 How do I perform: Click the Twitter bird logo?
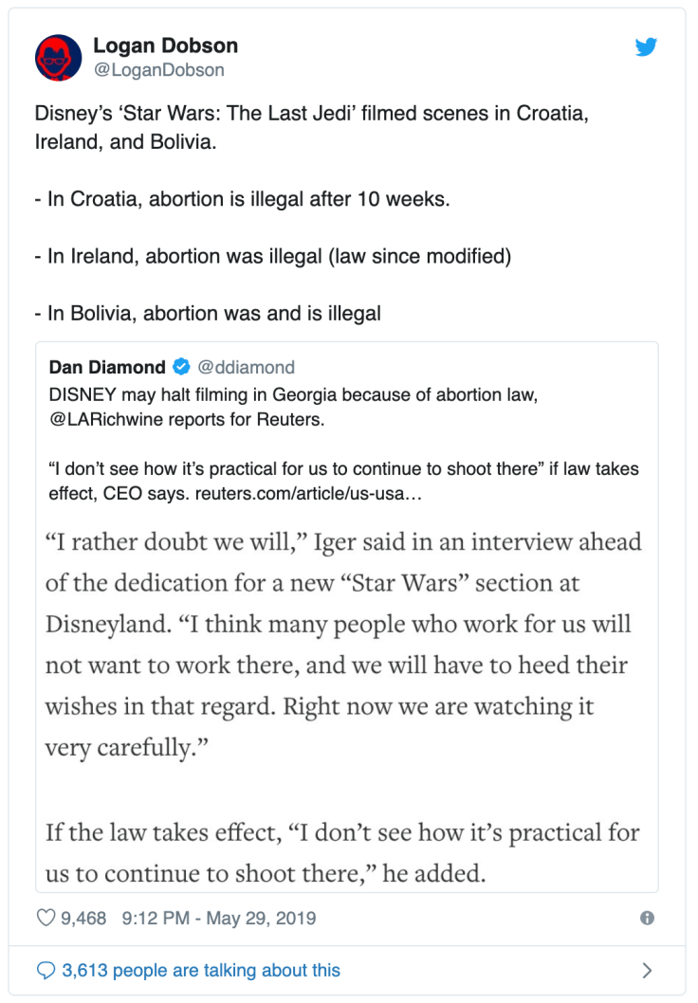pyautogui.click(x=647, y=46)
